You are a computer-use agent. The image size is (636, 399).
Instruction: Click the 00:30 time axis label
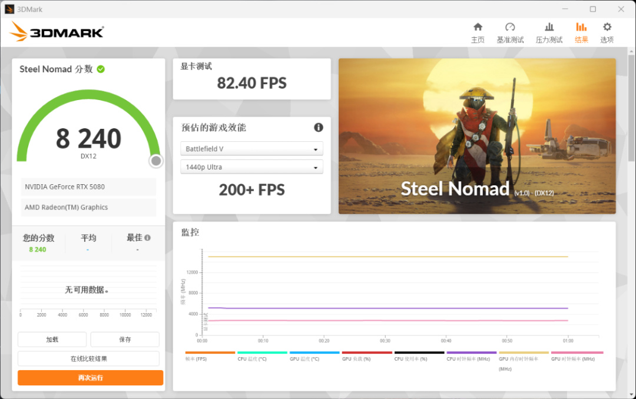click(x=385, y=341)
